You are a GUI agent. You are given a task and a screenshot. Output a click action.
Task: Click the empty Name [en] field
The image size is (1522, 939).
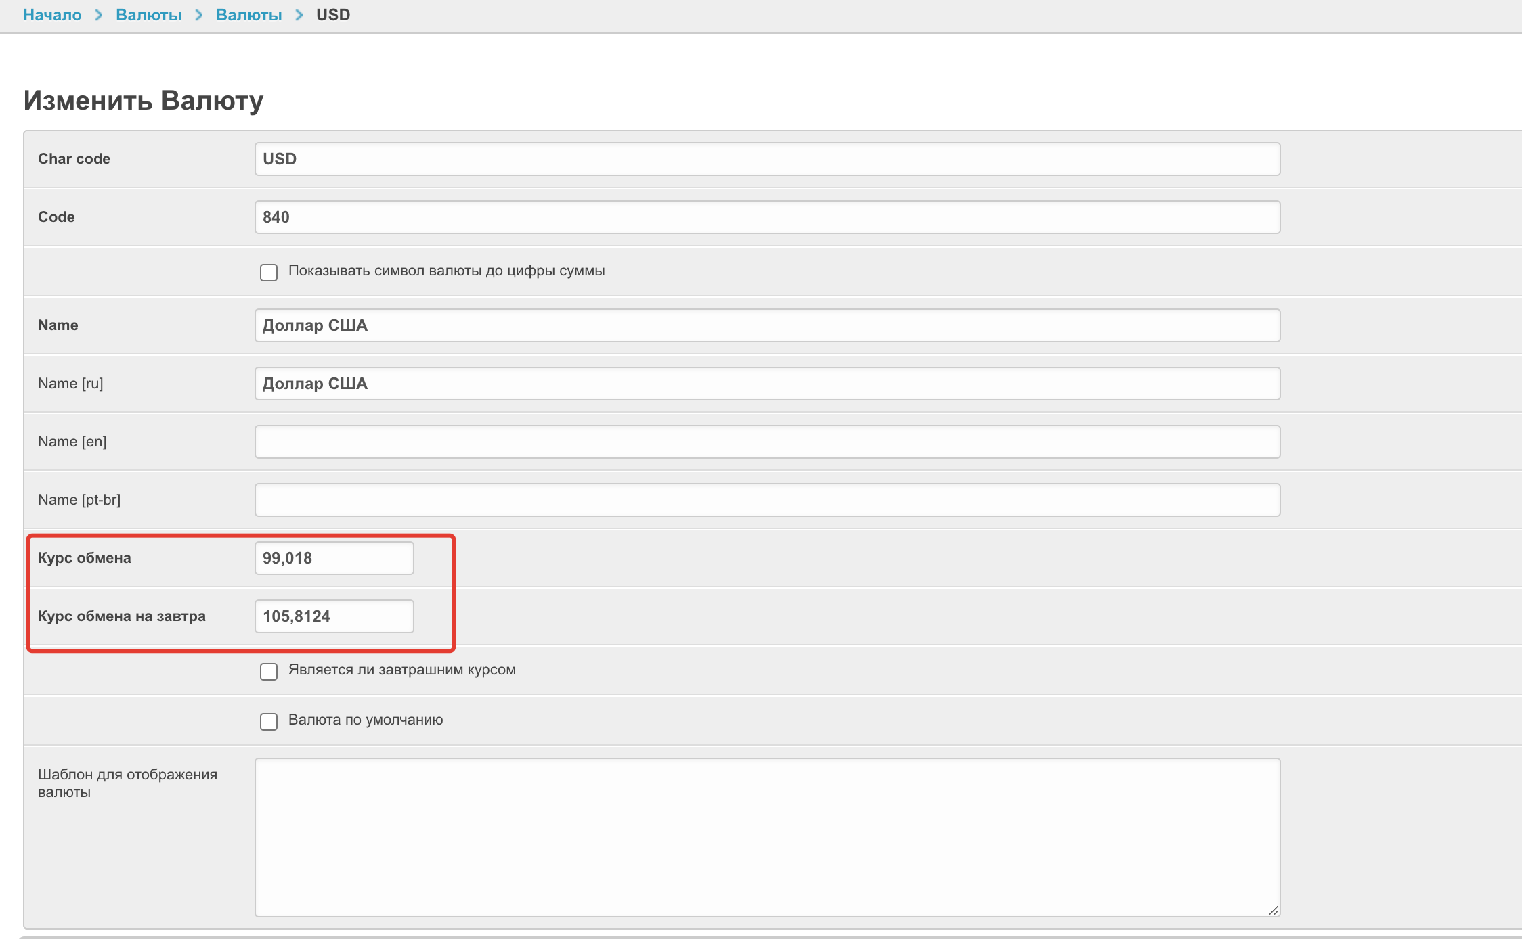(766, 442)
